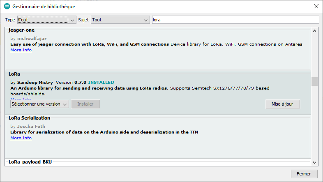The image size is (323, 182).
Task: Select the jeager-one library title
Action: click(x=21, y=30)
